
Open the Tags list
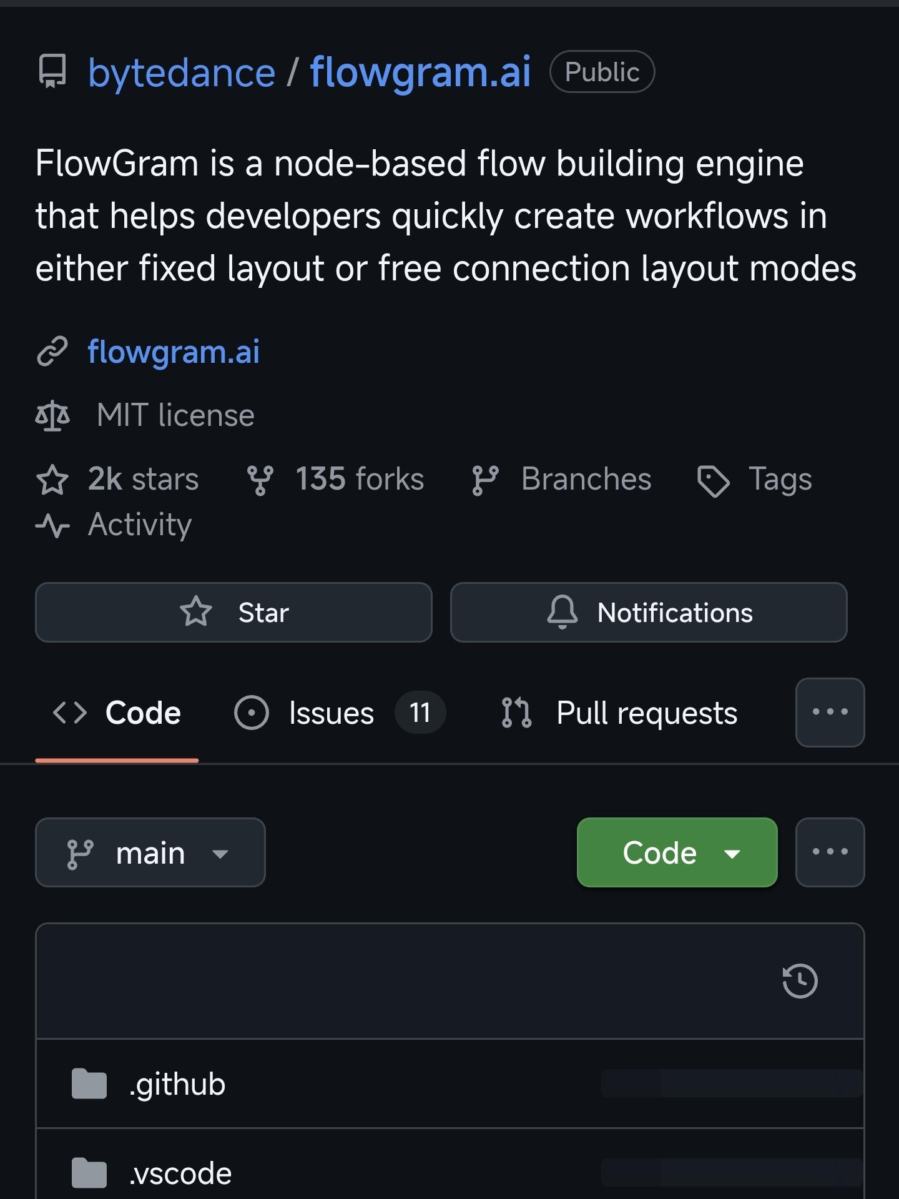tap(780, 480)
